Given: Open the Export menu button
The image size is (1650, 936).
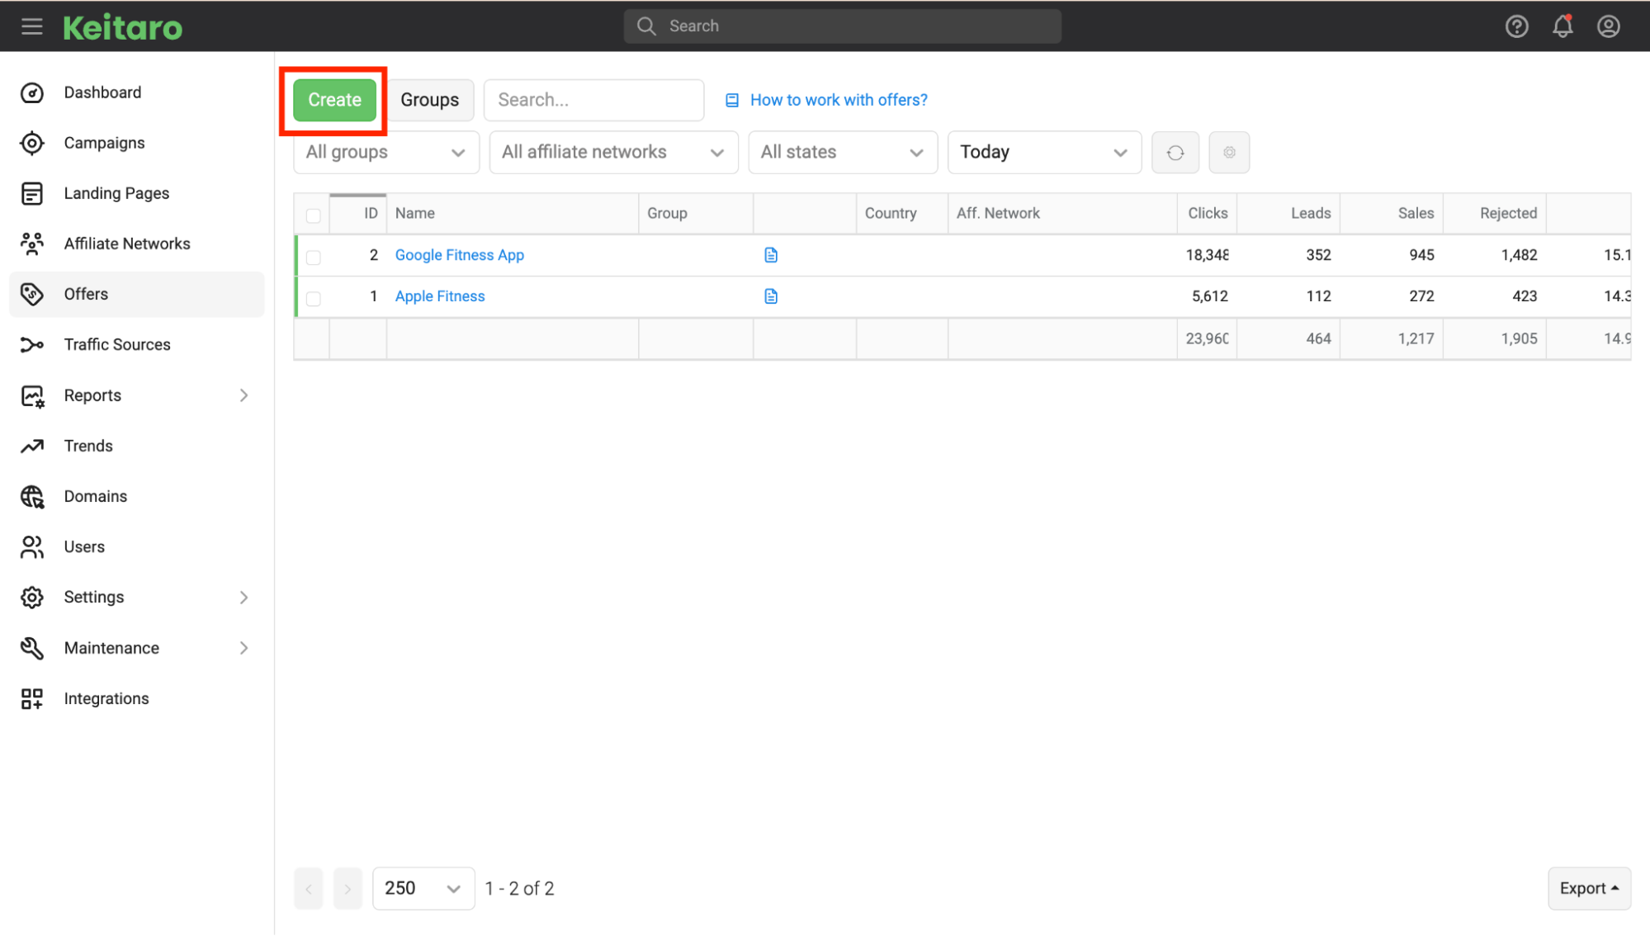Looking at the screenshot, I should click(x=1589, y=888).
